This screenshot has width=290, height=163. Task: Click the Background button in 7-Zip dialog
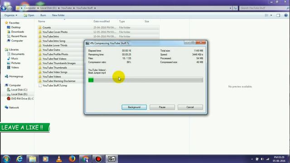coord(134,107)
